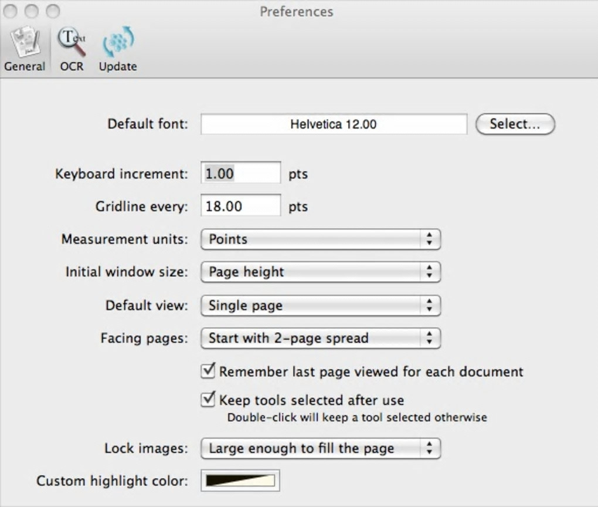Click the "Double-click will keep a tool selected otherwise" hint

coord(357,417)
